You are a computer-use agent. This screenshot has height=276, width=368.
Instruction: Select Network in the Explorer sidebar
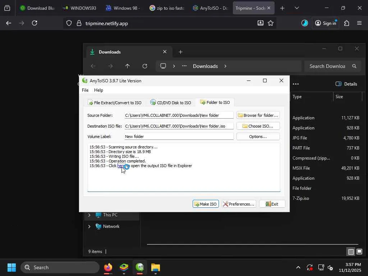[x=111, y=226]
